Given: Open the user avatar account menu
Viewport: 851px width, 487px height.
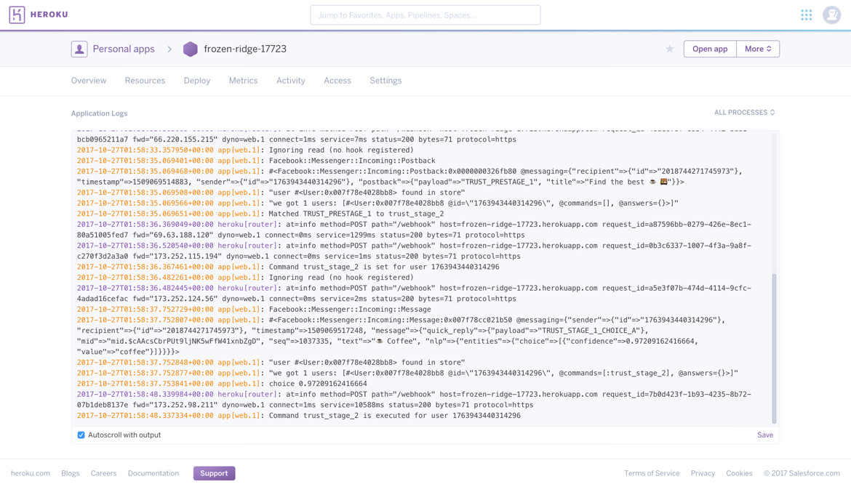Looking at the screenshot, I should tap(831, 15).
